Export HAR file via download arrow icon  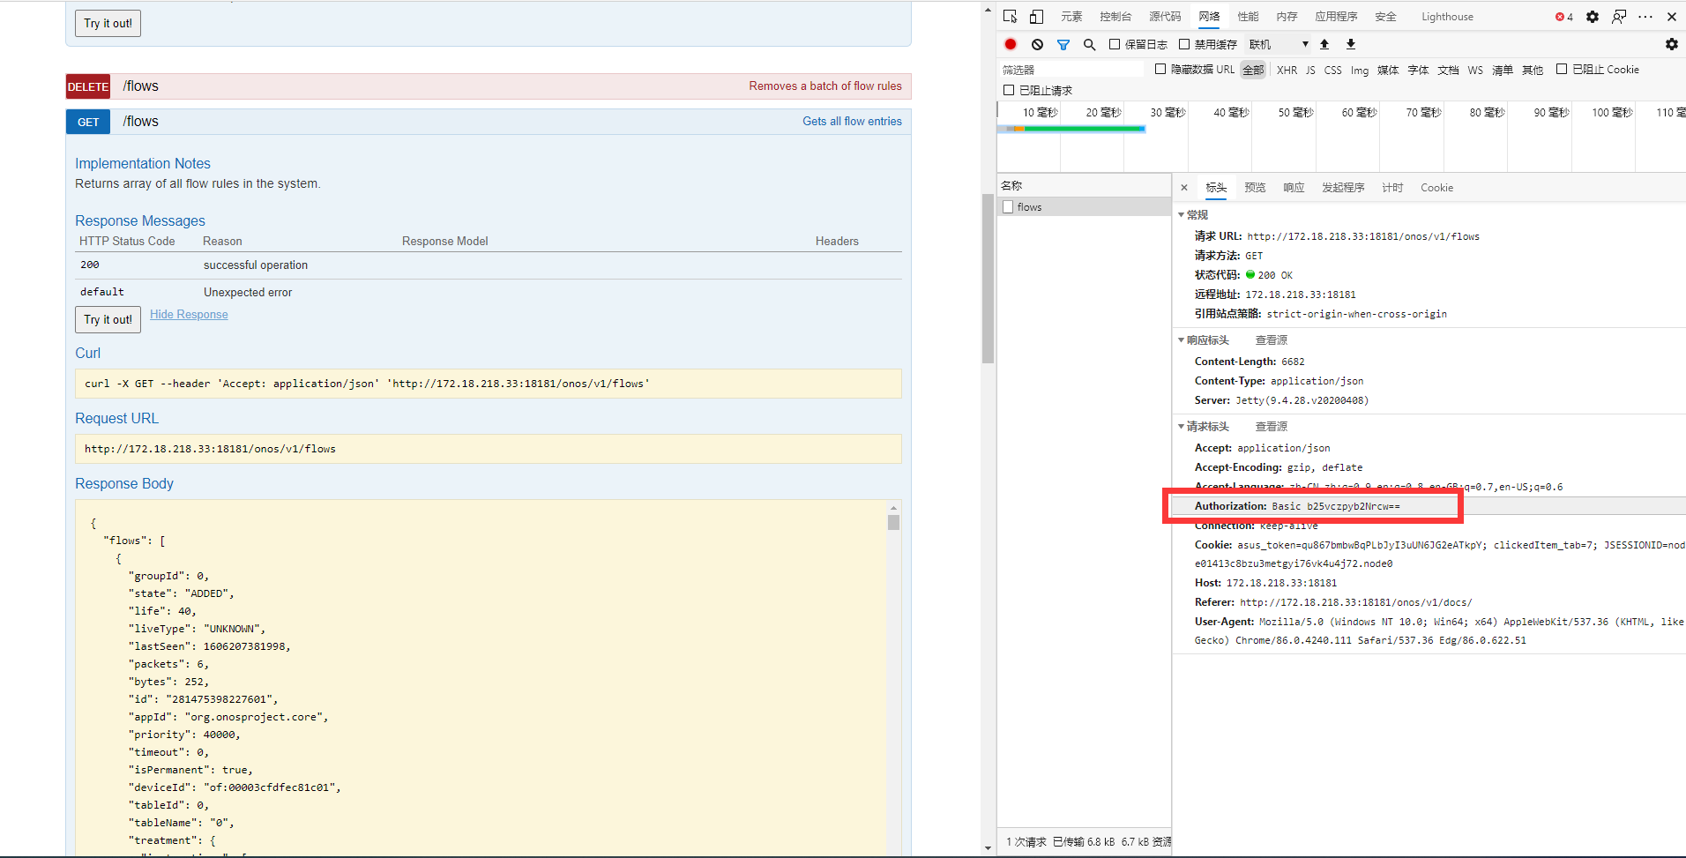1350,44
